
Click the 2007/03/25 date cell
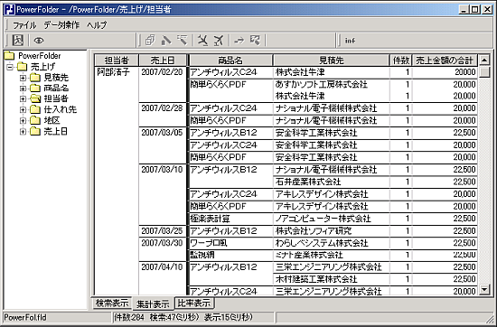(x=162, y=230)
